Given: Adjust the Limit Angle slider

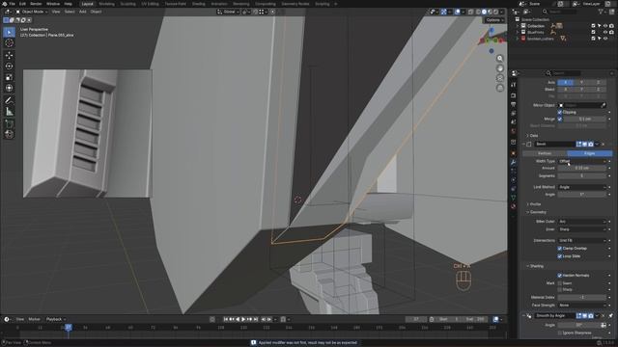Looking at the screenshot, I should pos(581,195).
